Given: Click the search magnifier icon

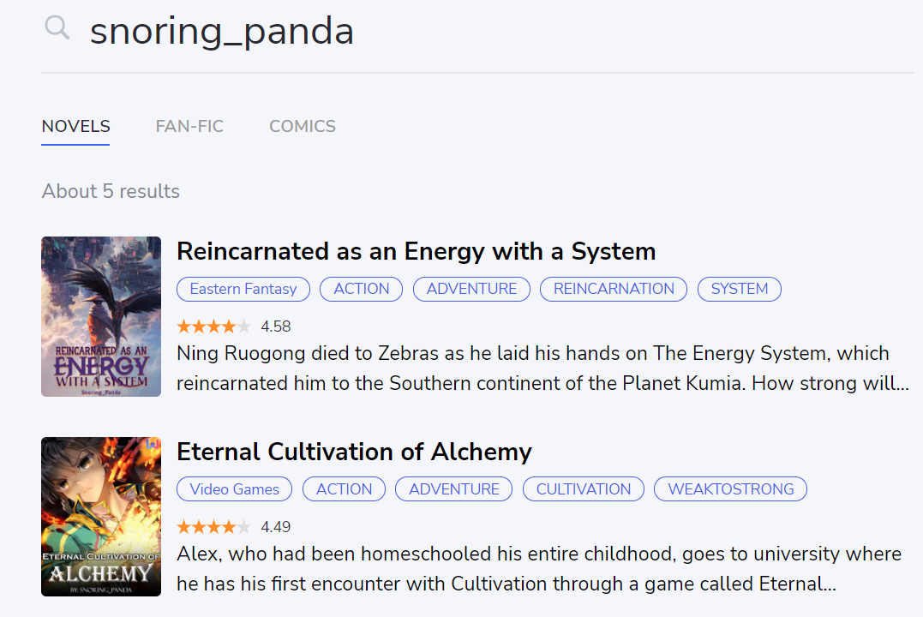Looking at the screenshot, I should coord(57,29).
